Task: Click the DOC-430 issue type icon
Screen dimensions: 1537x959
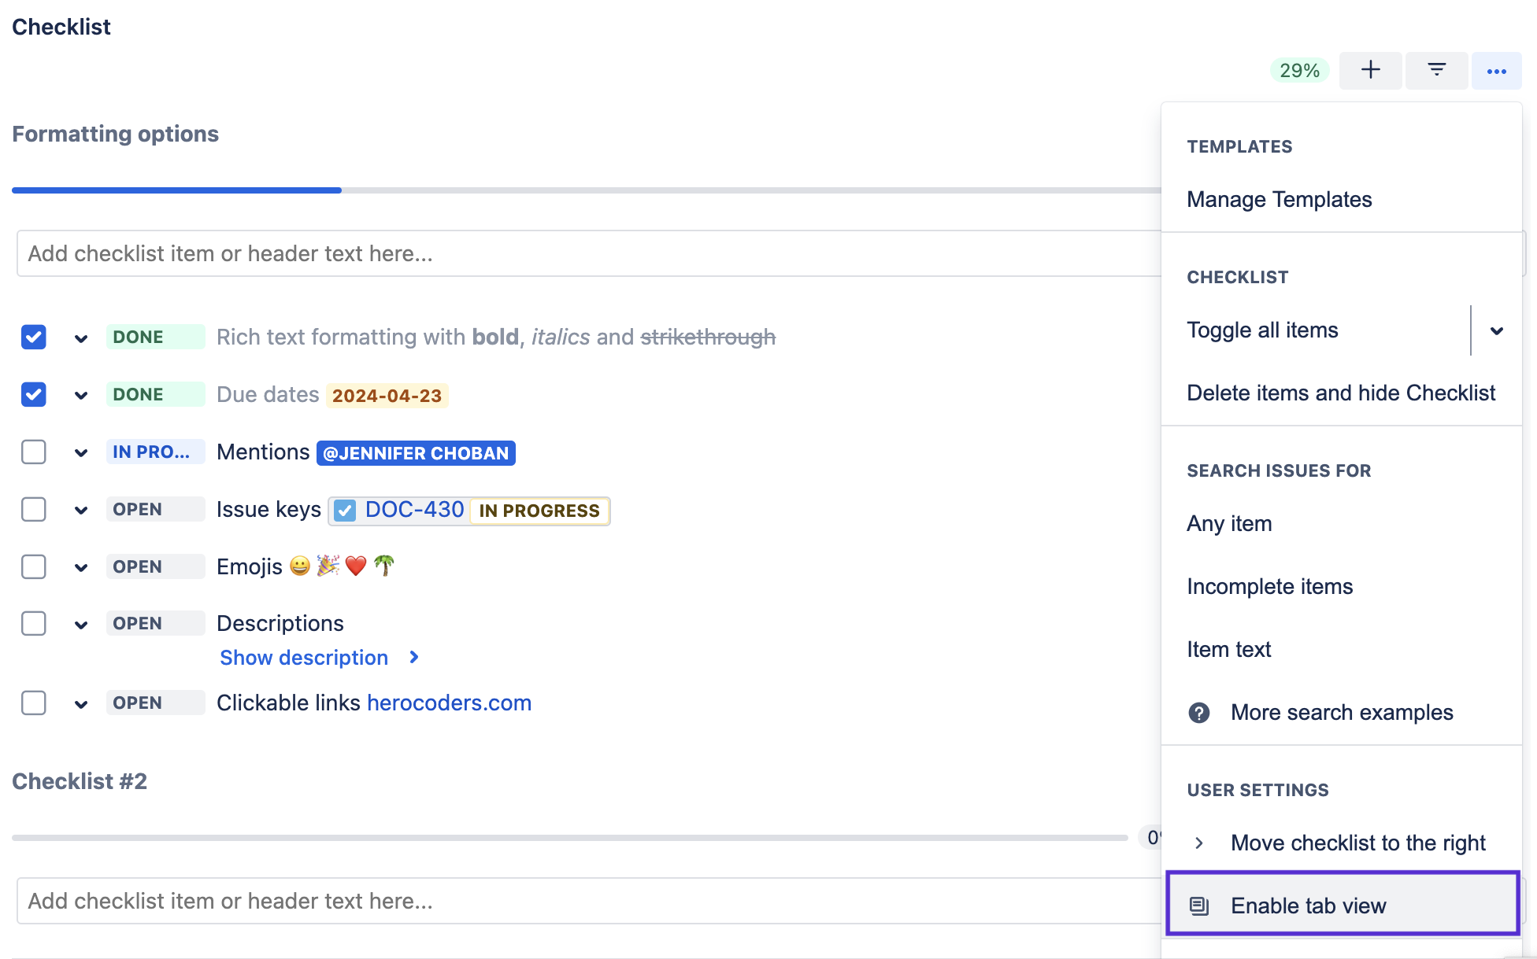Action: coord(345,511)
